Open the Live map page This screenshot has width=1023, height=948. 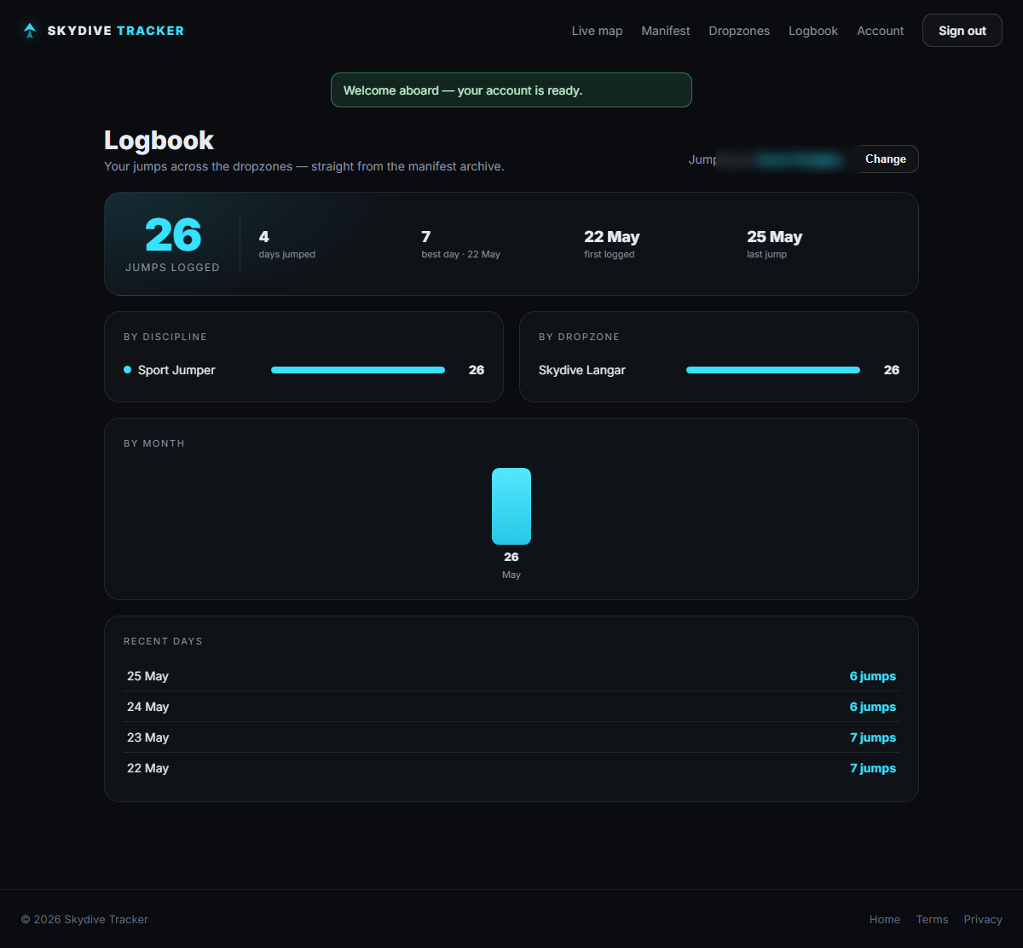click(597, 31)
